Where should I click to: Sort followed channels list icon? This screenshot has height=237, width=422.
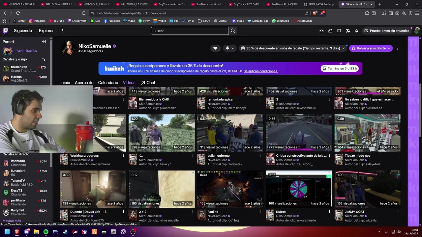pyautogui.click(x=44, y=59)
